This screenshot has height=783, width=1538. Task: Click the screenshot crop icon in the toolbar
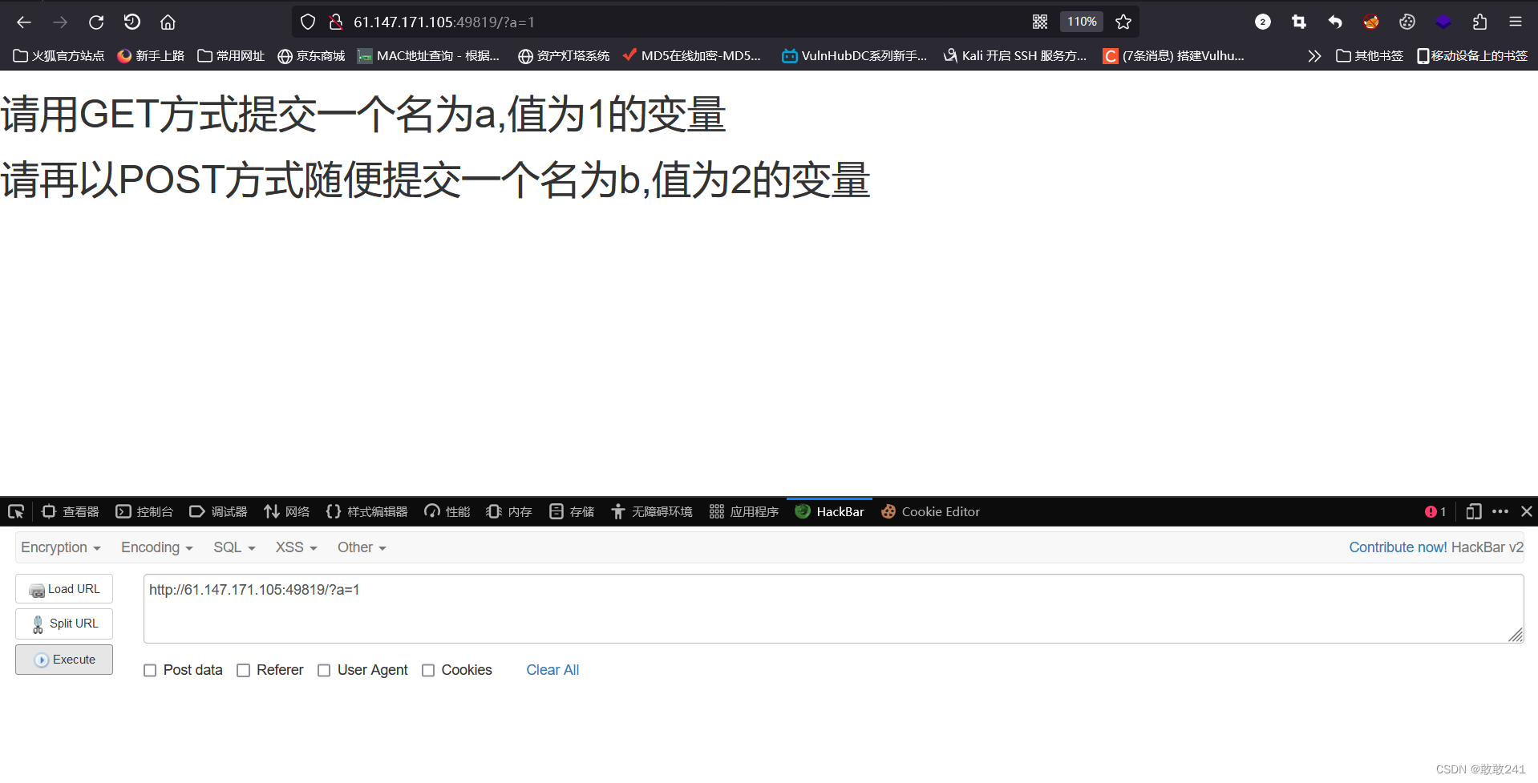[1298, 22]
